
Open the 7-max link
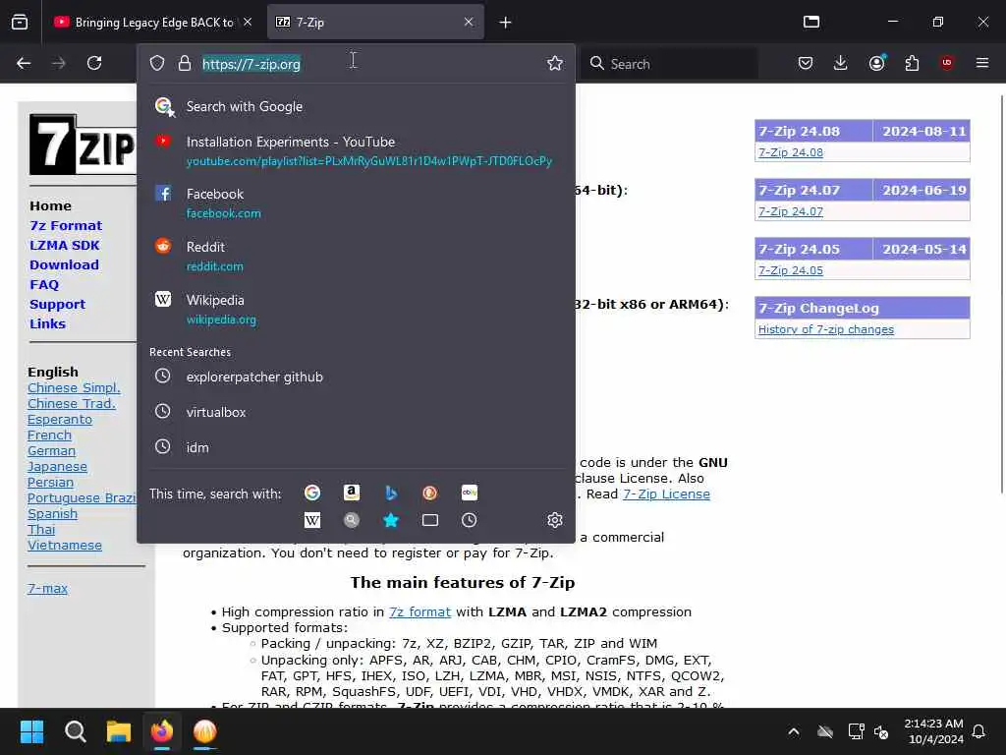pos(47,588)
